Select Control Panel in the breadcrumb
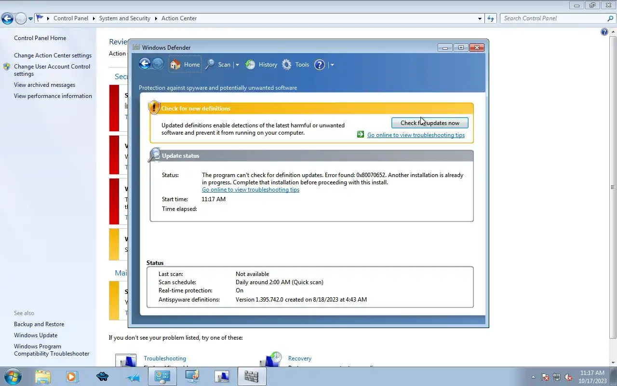This screenshot has height=386, width=617. (x=71, y=18)
